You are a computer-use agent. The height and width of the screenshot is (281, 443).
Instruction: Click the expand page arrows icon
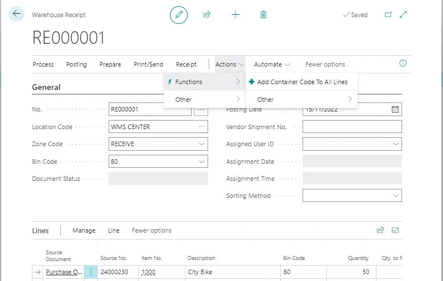pos(403,15)
